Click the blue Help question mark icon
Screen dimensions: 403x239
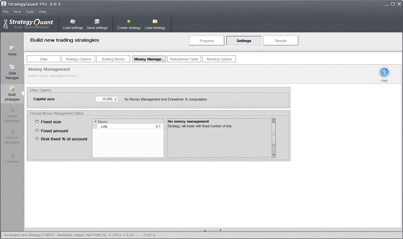pos(384,73)
